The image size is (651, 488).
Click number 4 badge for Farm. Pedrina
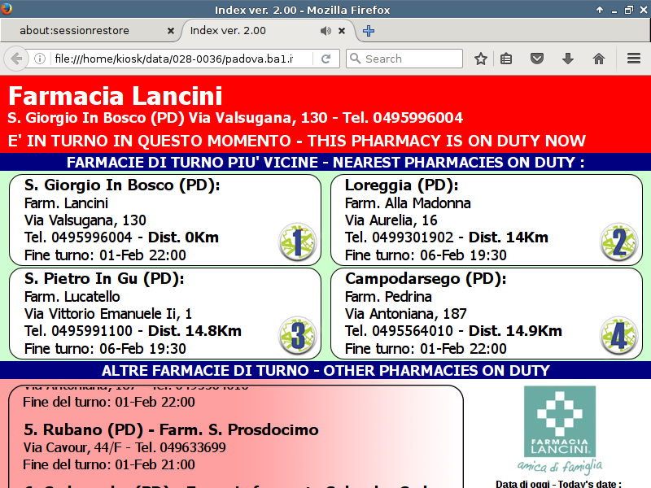click(x=618, y=337)
